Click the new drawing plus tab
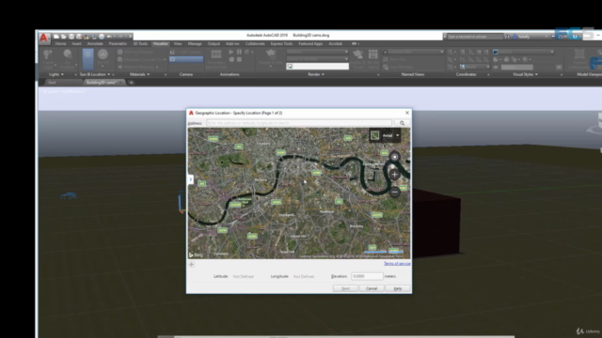This screenshot has height=338, width=602. tap(132, 83)
